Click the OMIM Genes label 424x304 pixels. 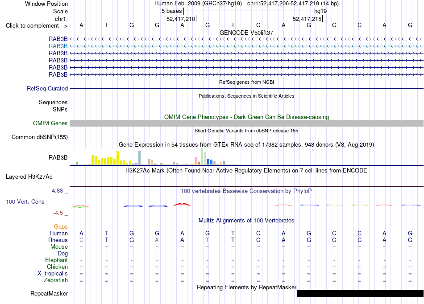coord(50,123)
